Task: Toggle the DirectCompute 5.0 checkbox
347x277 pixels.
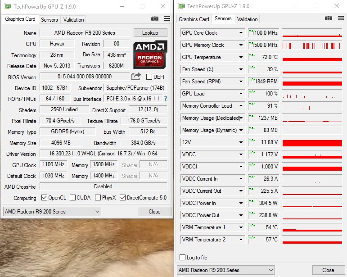Action: [x=122, y=198]
